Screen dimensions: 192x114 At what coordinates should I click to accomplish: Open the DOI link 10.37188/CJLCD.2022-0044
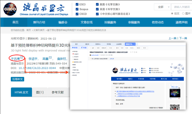(x=37, y=68)
